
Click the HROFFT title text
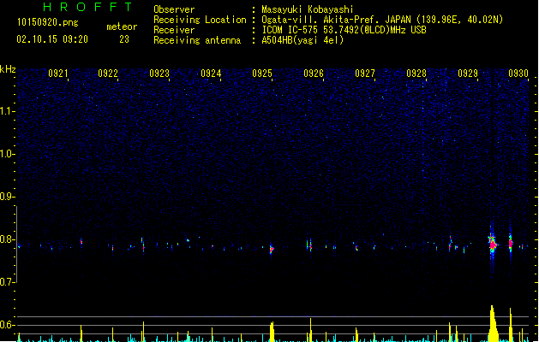tap(87, 7)
